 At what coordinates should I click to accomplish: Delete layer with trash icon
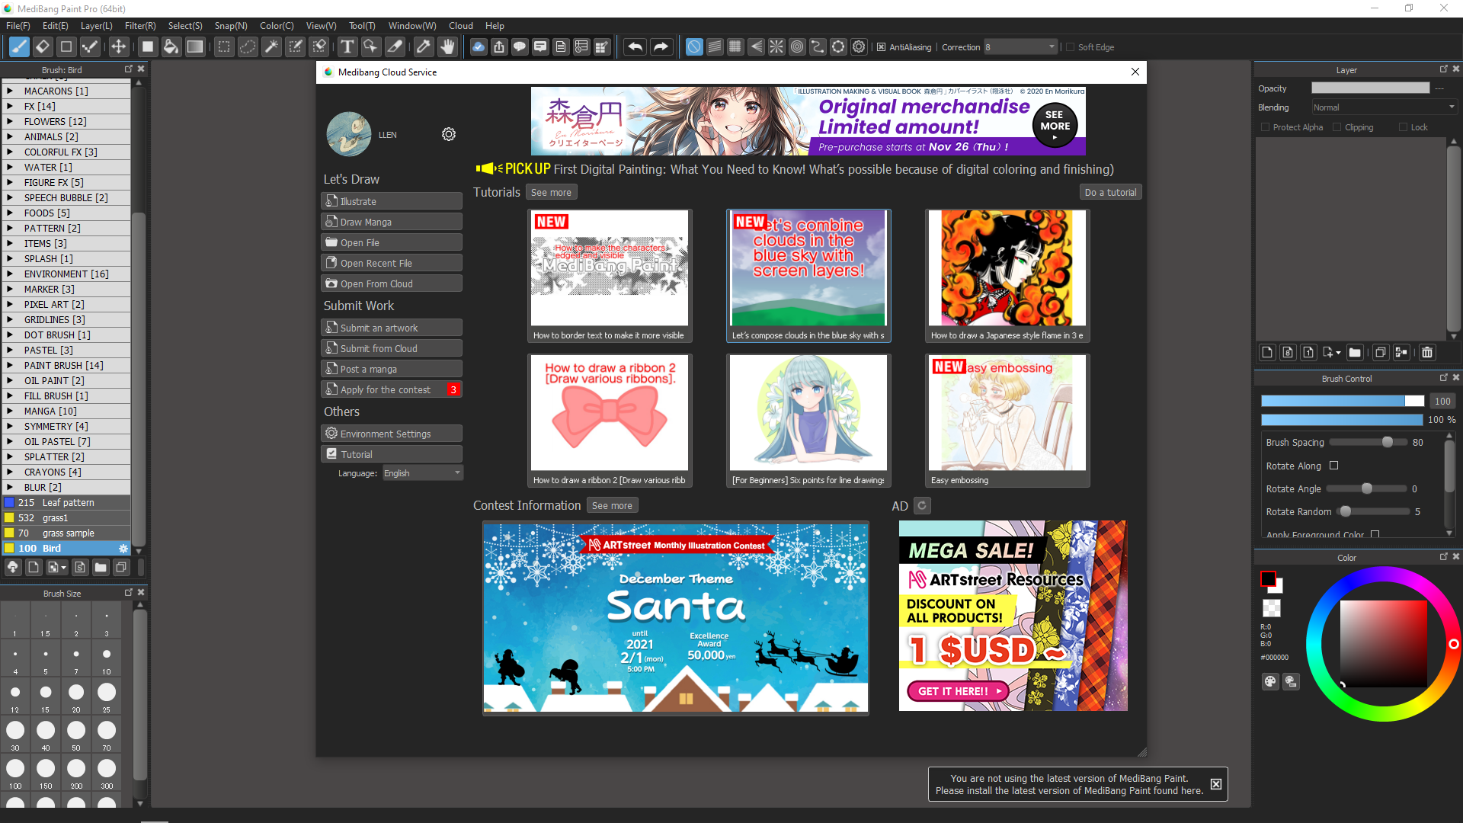[x=1427, y=352]
